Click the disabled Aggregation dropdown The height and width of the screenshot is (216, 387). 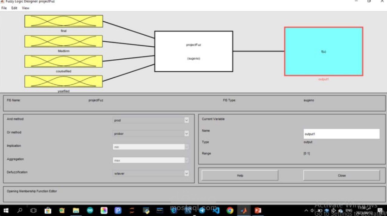[x=151, y=160]
